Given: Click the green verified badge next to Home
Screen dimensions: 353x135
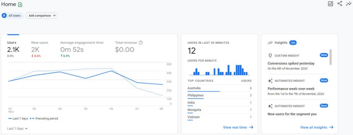Looking at the screenshot, I should click(x=20, y=4).
